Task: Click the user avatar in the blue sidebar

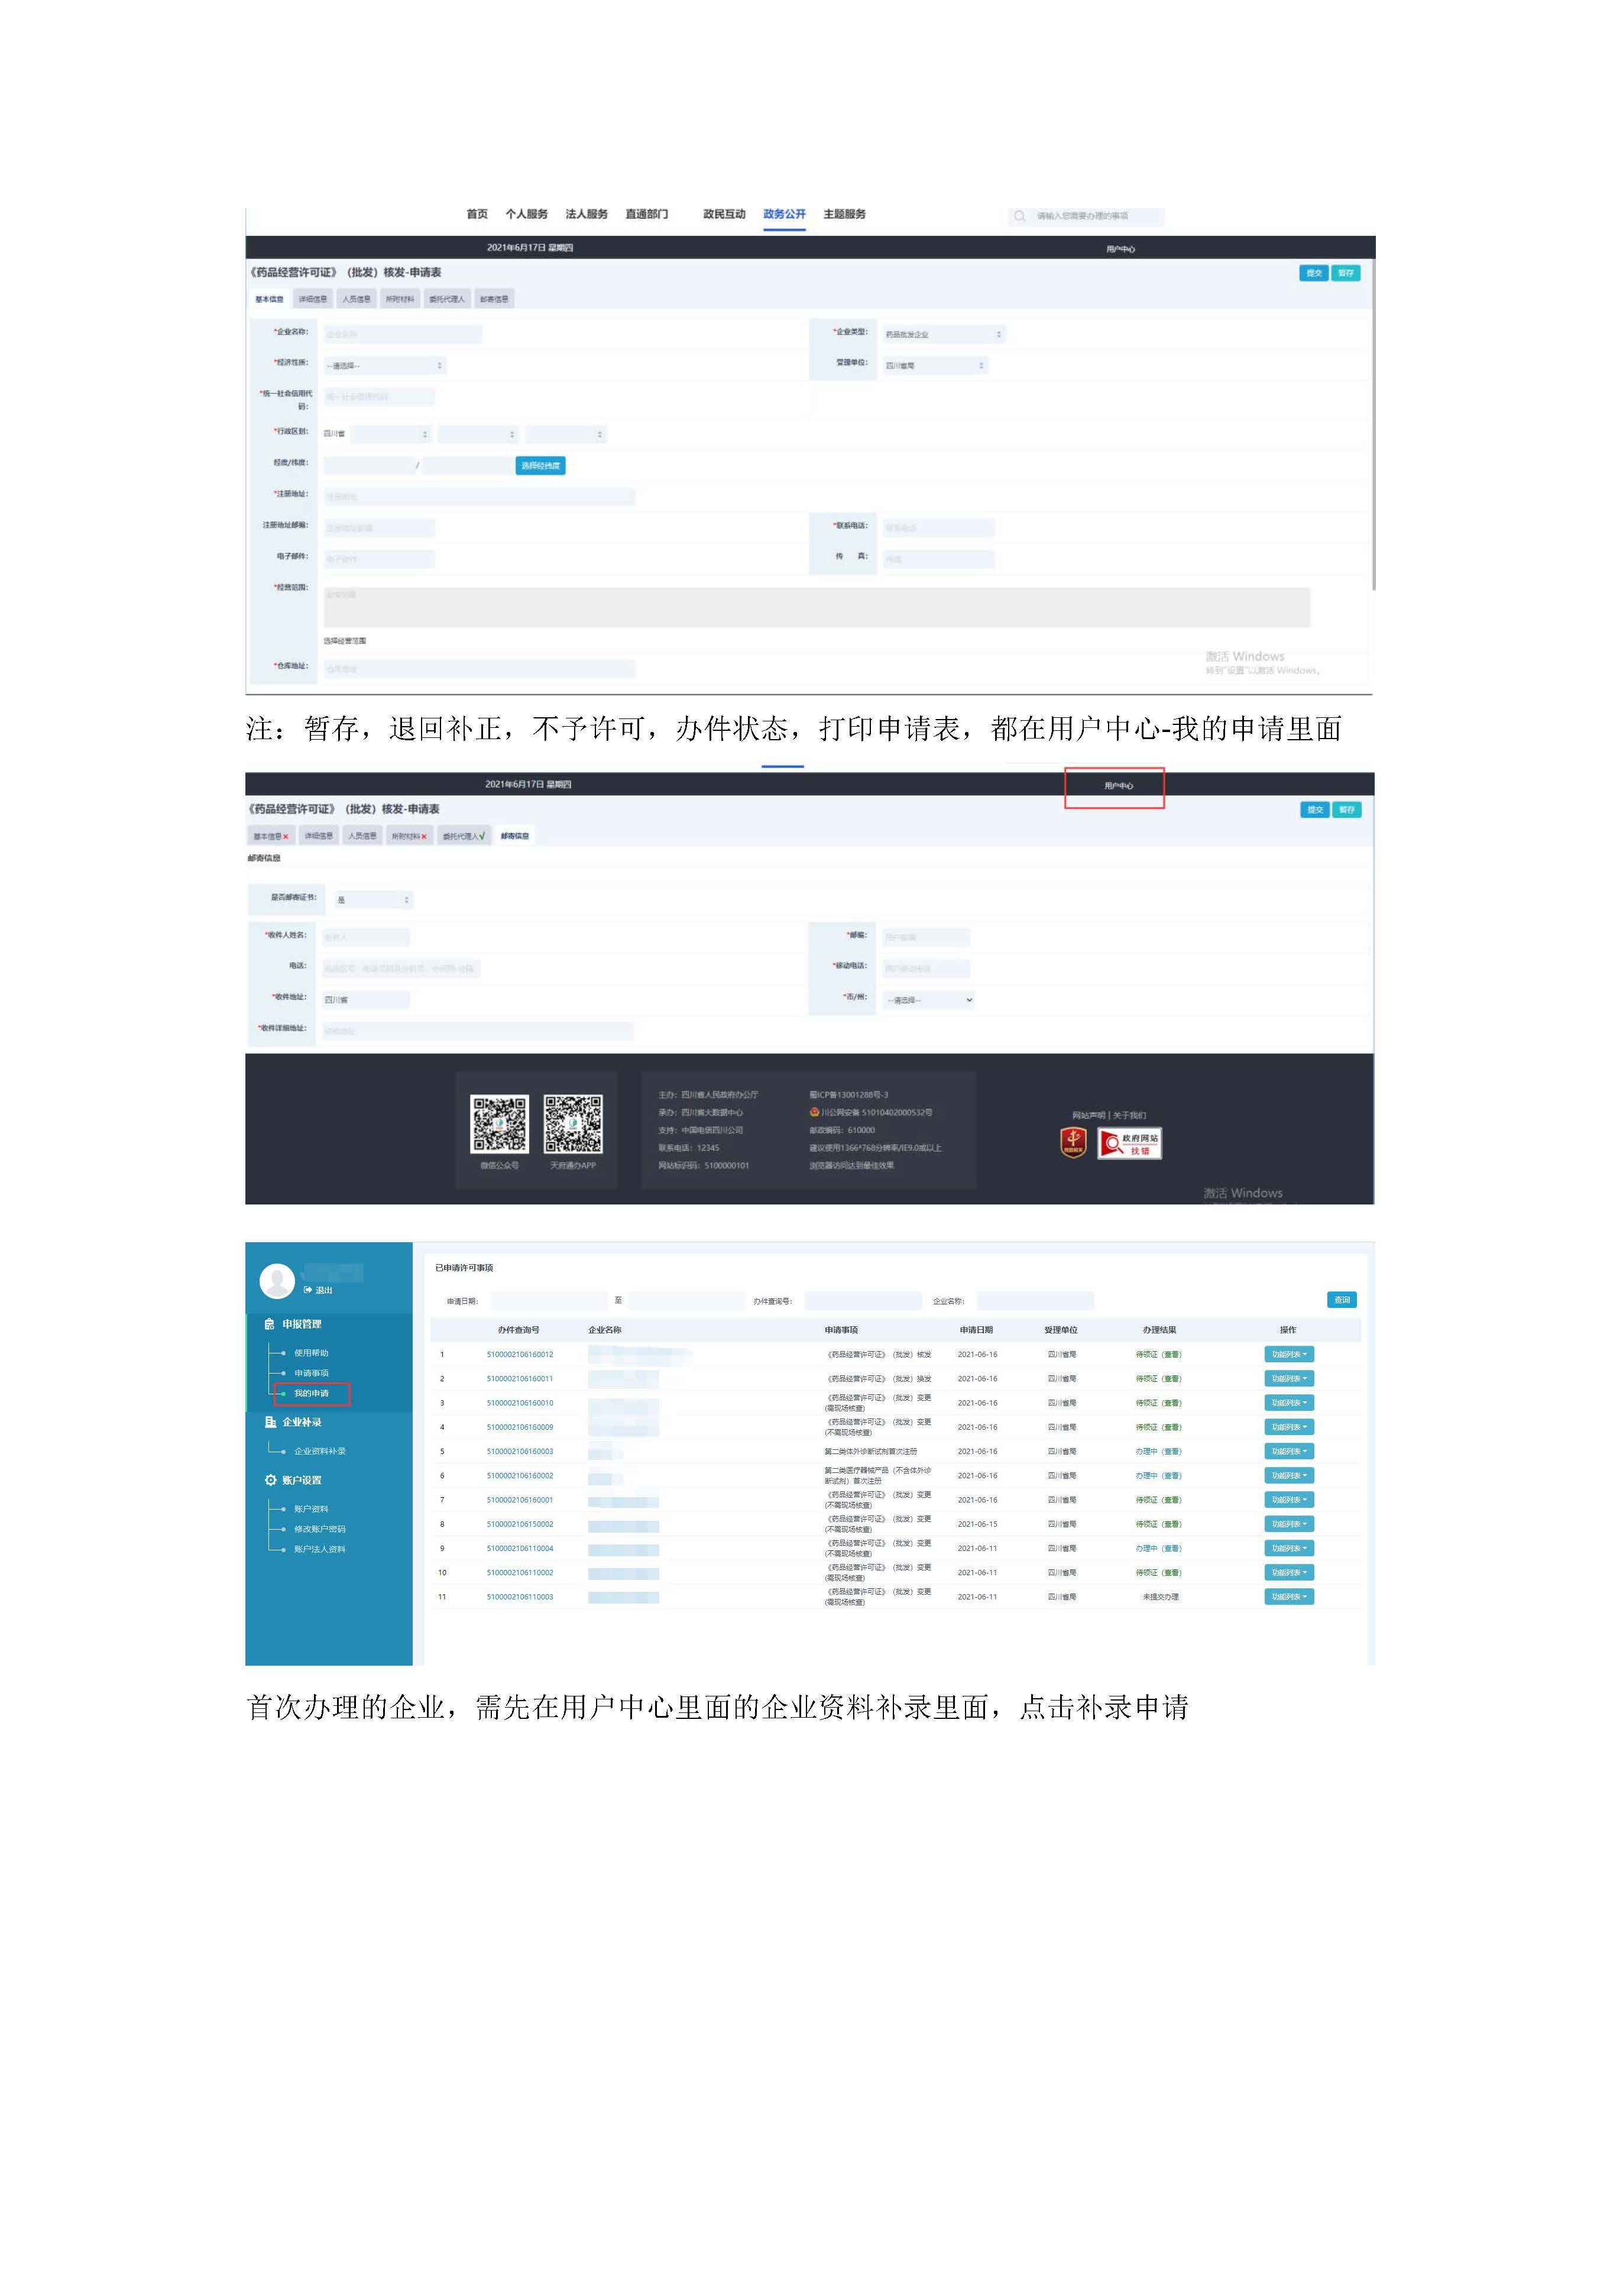Action: click(x=277, y=1281)
